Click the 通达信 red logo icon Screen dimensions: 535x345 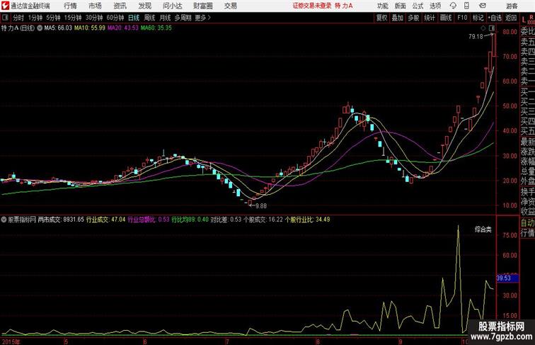5,6
